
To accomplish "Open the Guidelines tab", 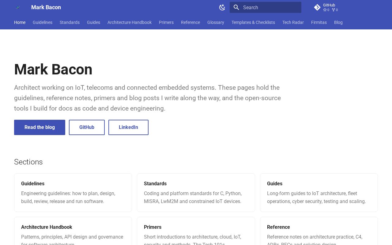I will click(x=43, y=22).
